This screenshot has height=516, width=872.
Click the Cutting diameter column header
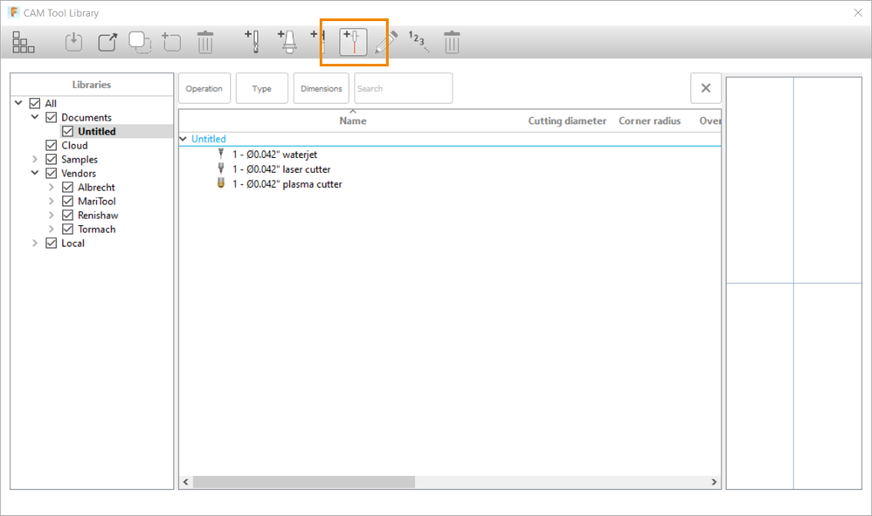567,121
